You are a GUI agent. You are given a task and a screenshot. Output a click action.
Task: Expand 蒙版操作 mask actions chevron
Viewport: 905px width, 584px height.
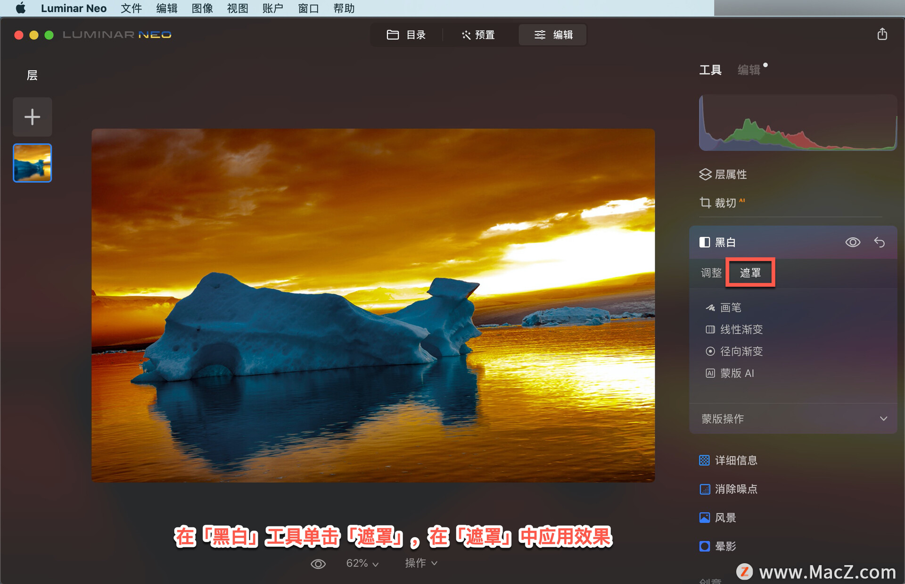(x=883, y=419)
